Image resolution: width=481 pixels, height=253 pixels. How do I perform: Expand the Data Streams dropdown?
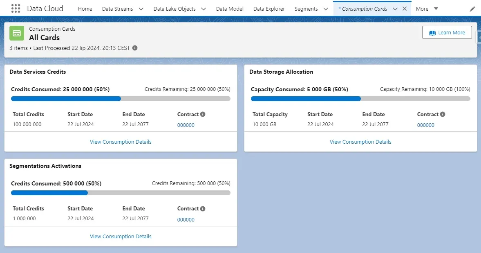coord(140,8)
